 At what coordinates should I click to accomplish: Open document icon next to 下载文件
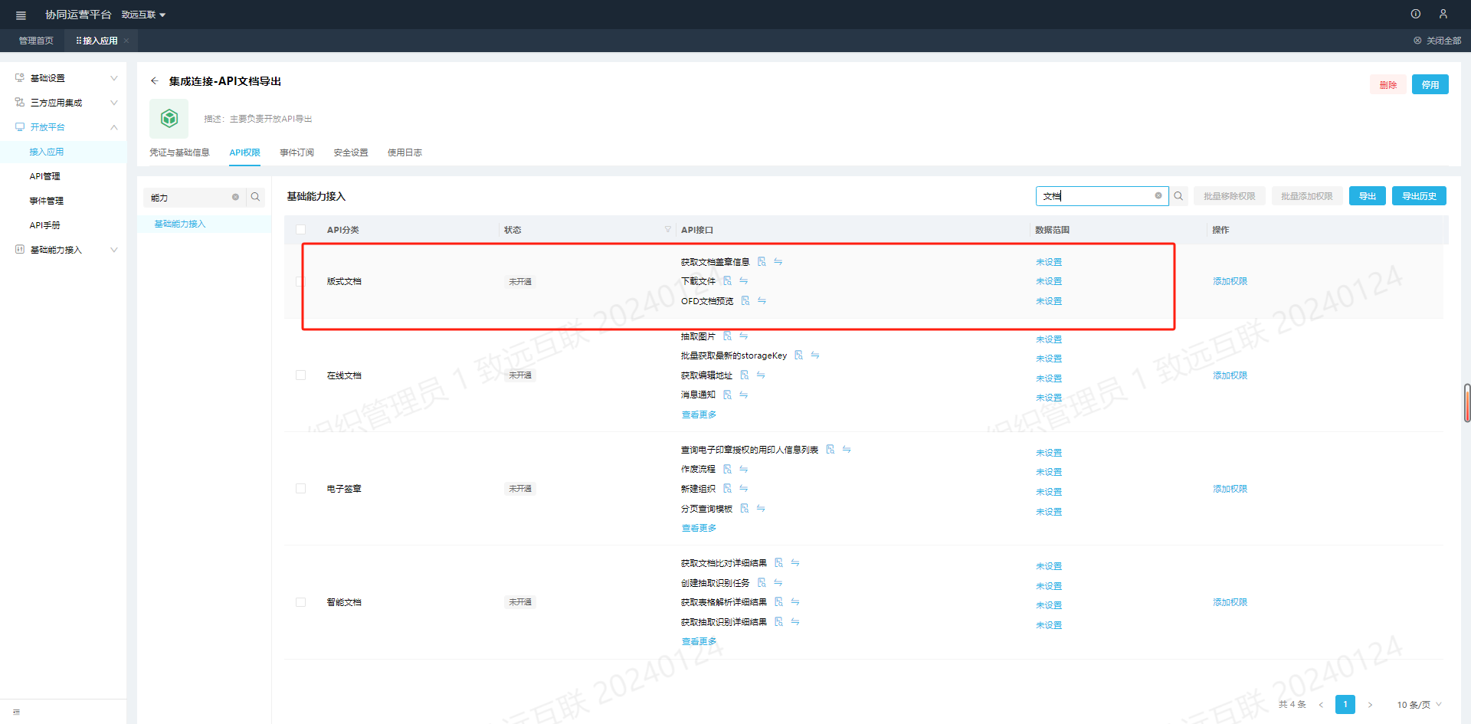coord(727,281)
